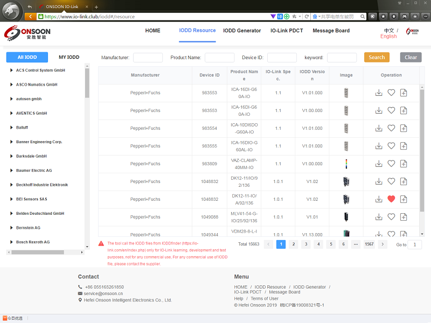Focus the Product Name filter field

tap(220, 58)
